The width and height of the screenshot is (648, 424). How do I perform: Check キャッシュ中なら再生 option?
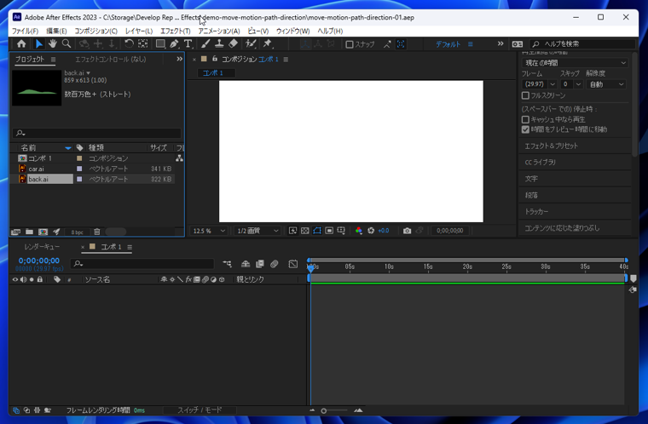(x=525, y=119)
